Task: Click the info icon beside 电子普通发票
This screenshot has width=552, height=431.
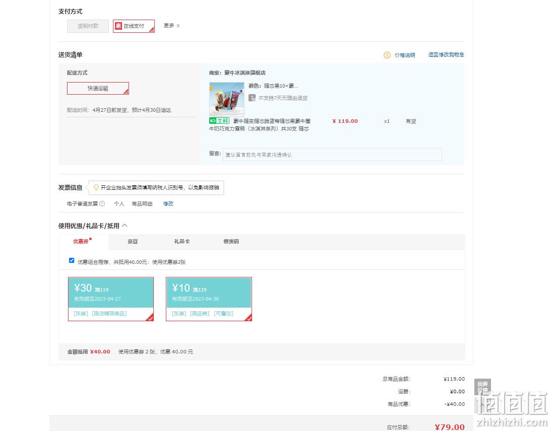Action: click(x=102, y=203)
